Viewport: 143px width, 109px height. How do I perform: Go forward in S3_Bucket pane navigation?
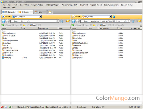78,21
